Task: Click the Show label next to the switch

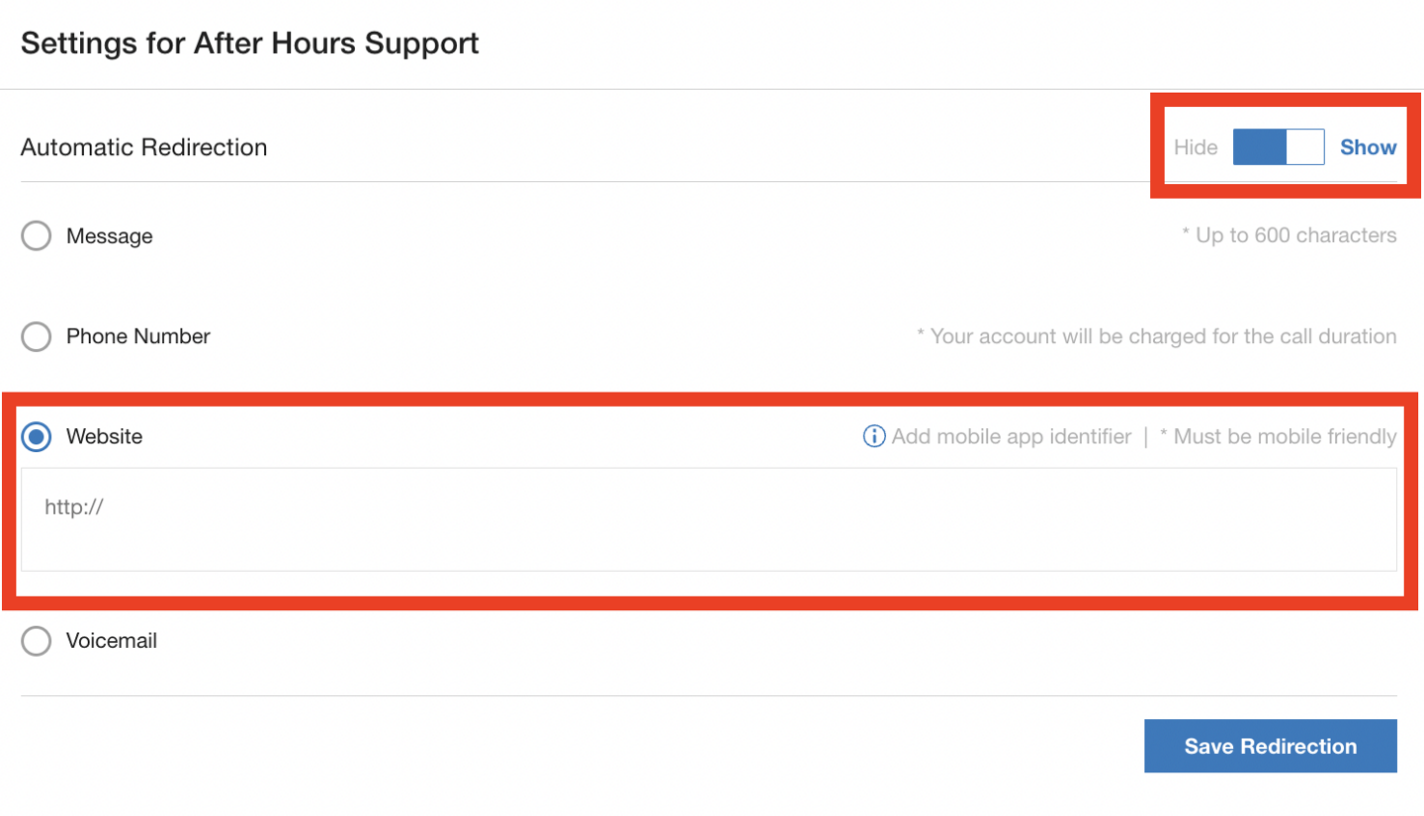Action: (x=1369, y=146)
